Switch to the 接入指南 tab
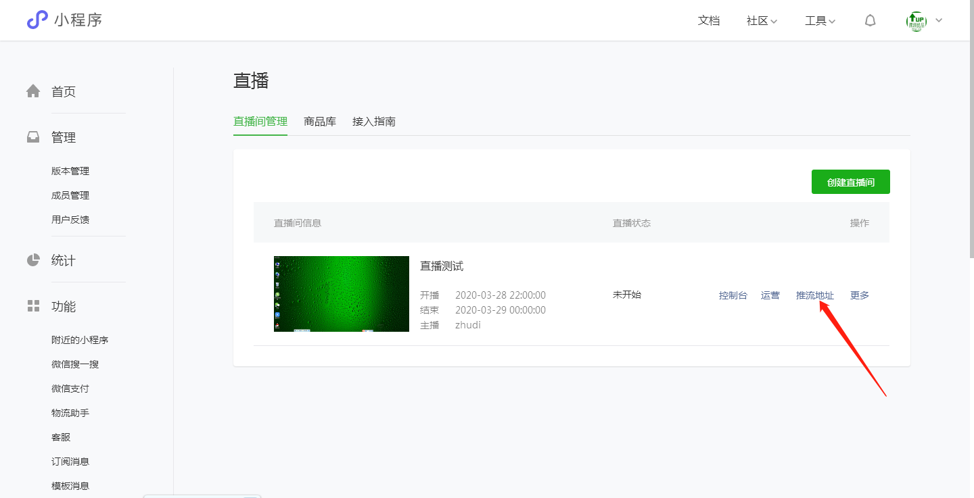974x498 pixels. [374, 122]
